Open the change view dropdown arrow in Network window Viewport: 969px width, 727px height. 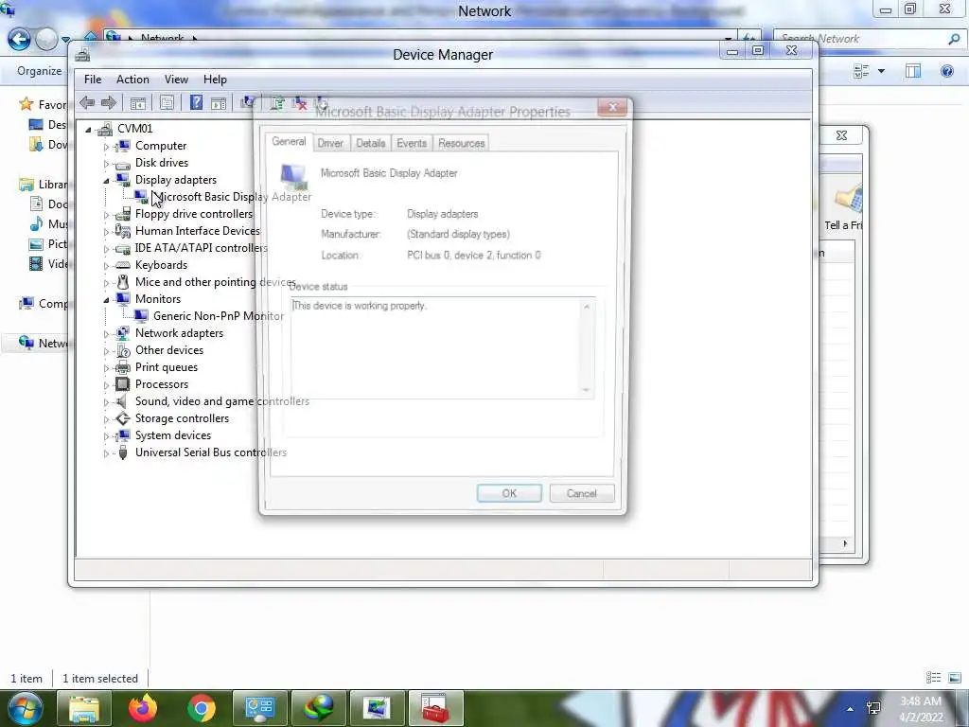pyautogui.click(x=881, y=71)
